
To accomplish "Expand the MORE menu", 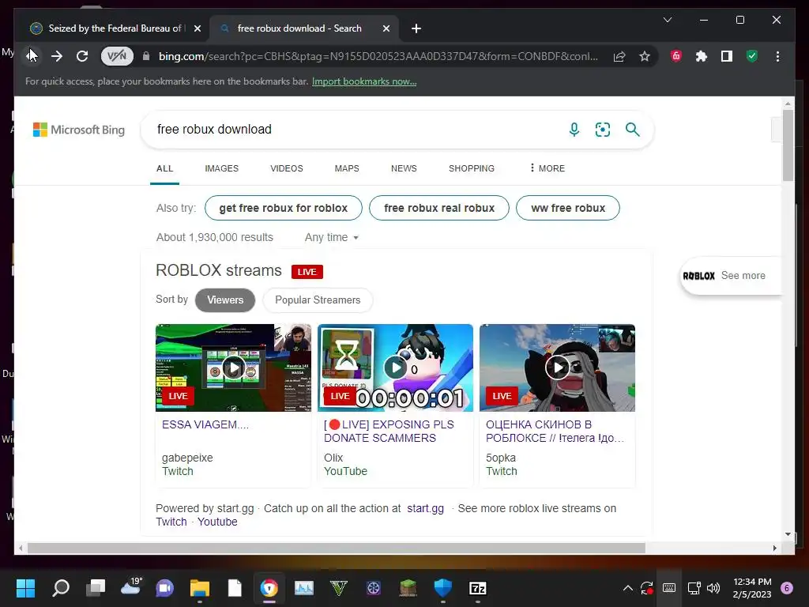I will pos(547,168).
